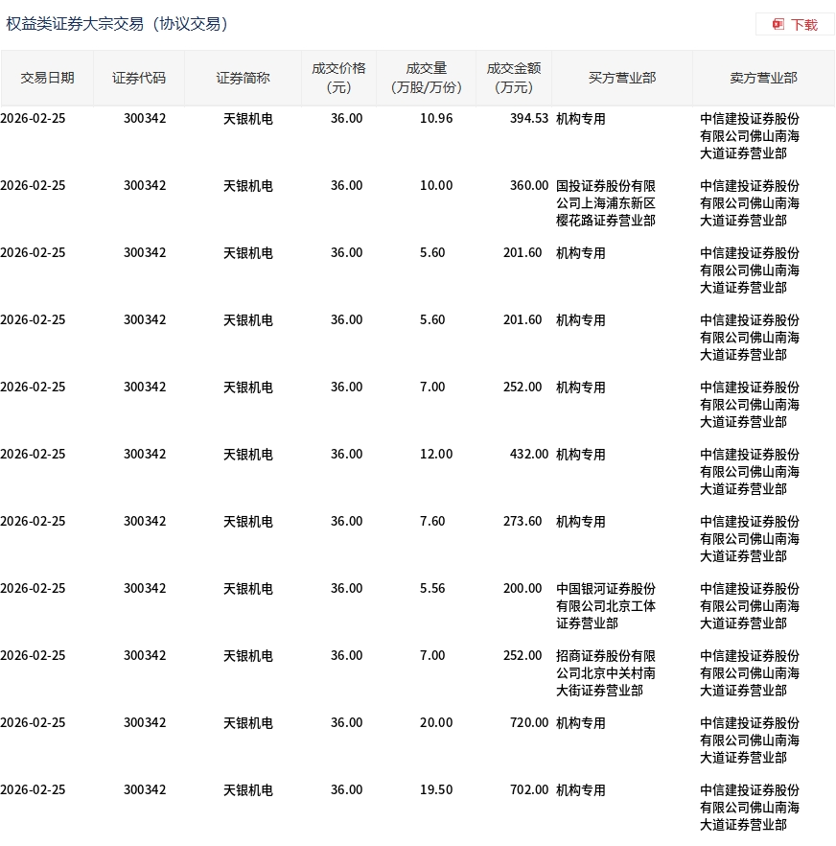Click date 2026-02-25 in the 720.00 row
This screenshot has height=846, width=836.
click(33, 723)
